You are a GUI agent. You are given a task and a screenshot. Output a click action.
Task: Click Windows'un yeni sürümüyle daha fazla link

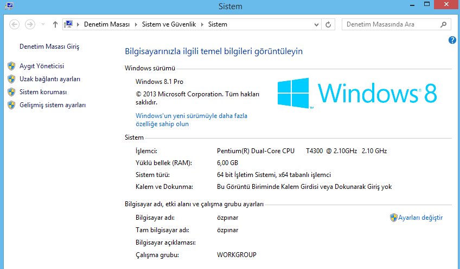click(191, 120)
